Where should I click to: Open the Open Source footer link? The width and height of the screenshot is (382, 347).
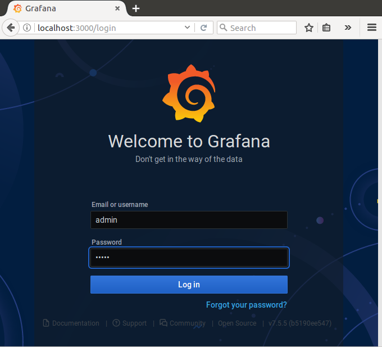click(237, 323)
